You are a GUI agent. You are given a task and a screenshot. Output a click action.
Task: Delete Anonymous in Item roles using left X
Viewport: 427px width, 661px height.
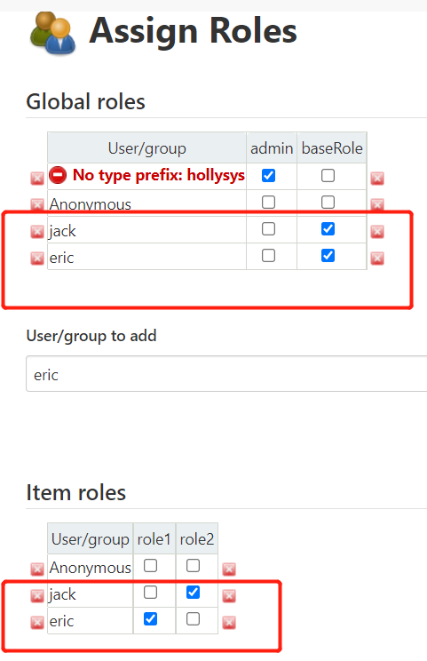tap(37, 569)
